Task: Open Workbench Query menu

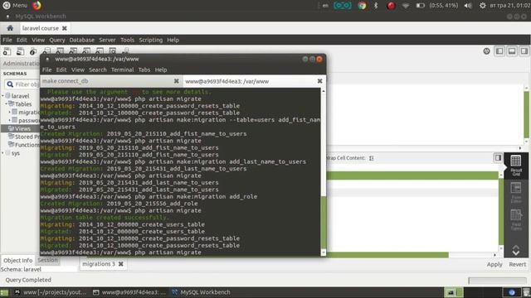Action: point(57,40)
